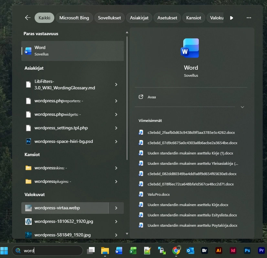Open File Explorer from the taskbar
The height and width of the screenshot is (258, 267).
105,250
